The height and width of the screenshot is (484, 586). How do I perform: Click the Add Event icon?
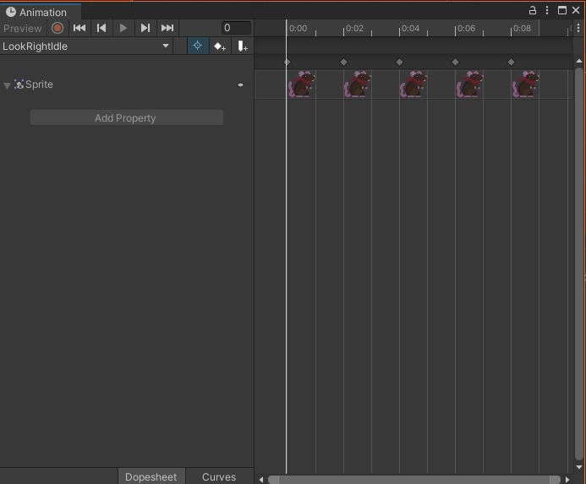242,46
